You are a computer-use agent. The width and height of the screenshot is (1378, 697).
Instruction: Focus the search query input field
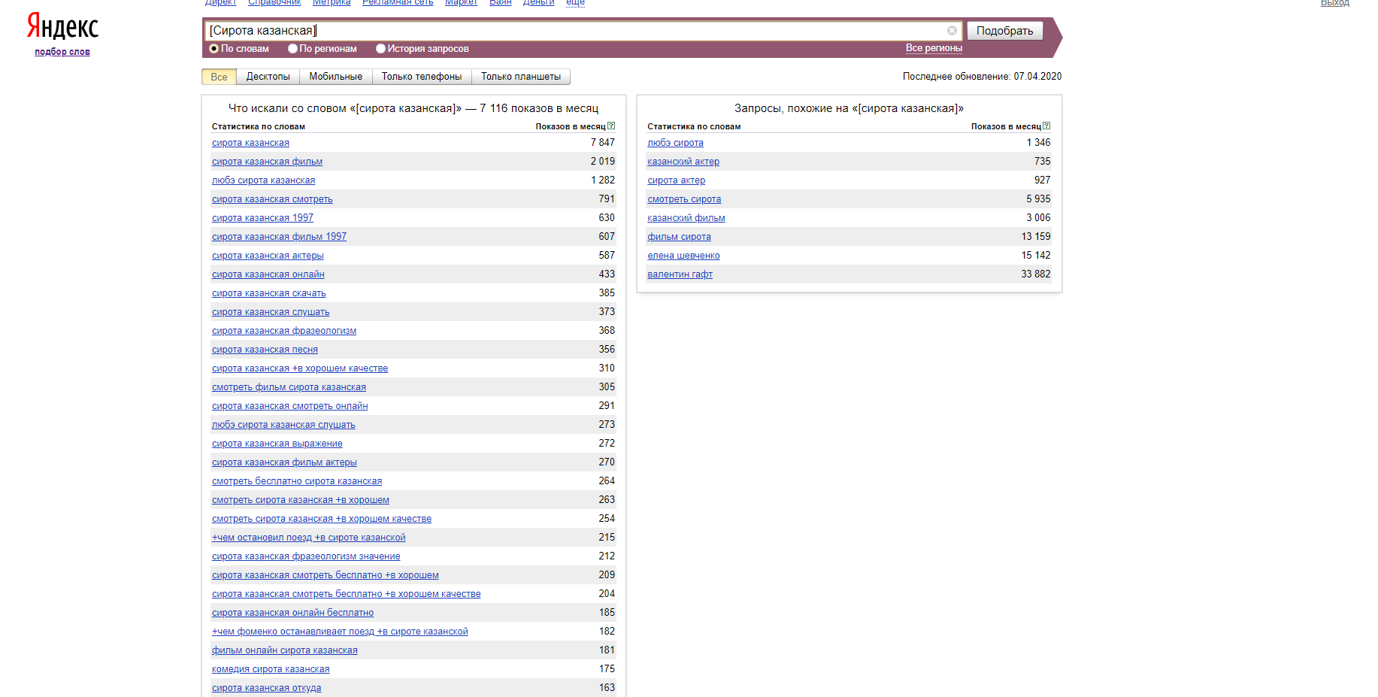pos(571,31)
